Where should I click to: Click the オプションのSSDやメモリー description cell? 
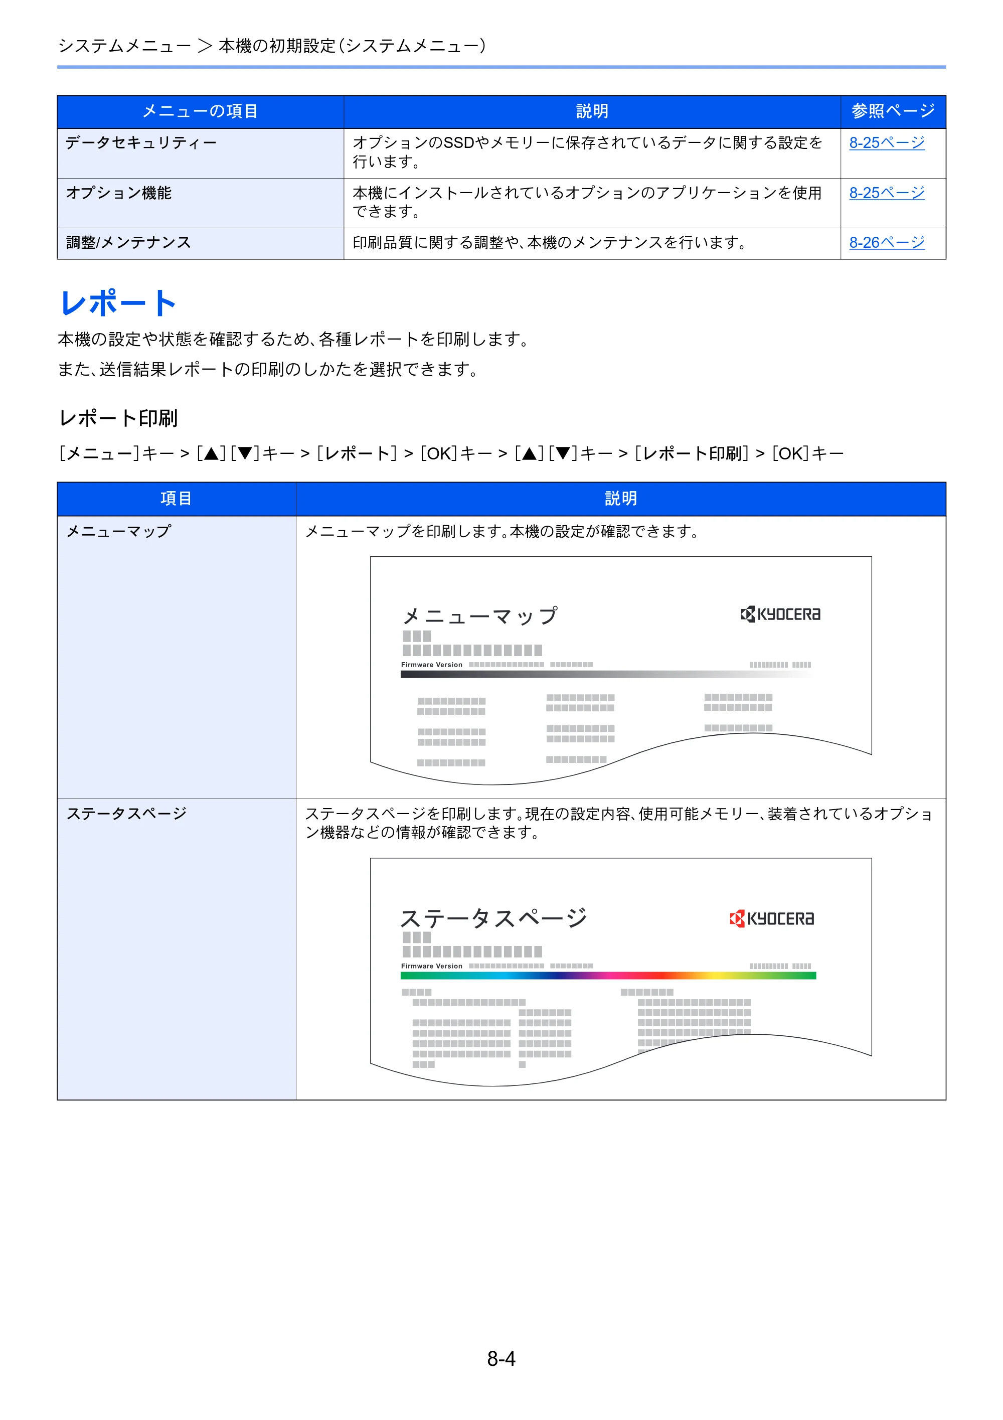pos(592,153)
